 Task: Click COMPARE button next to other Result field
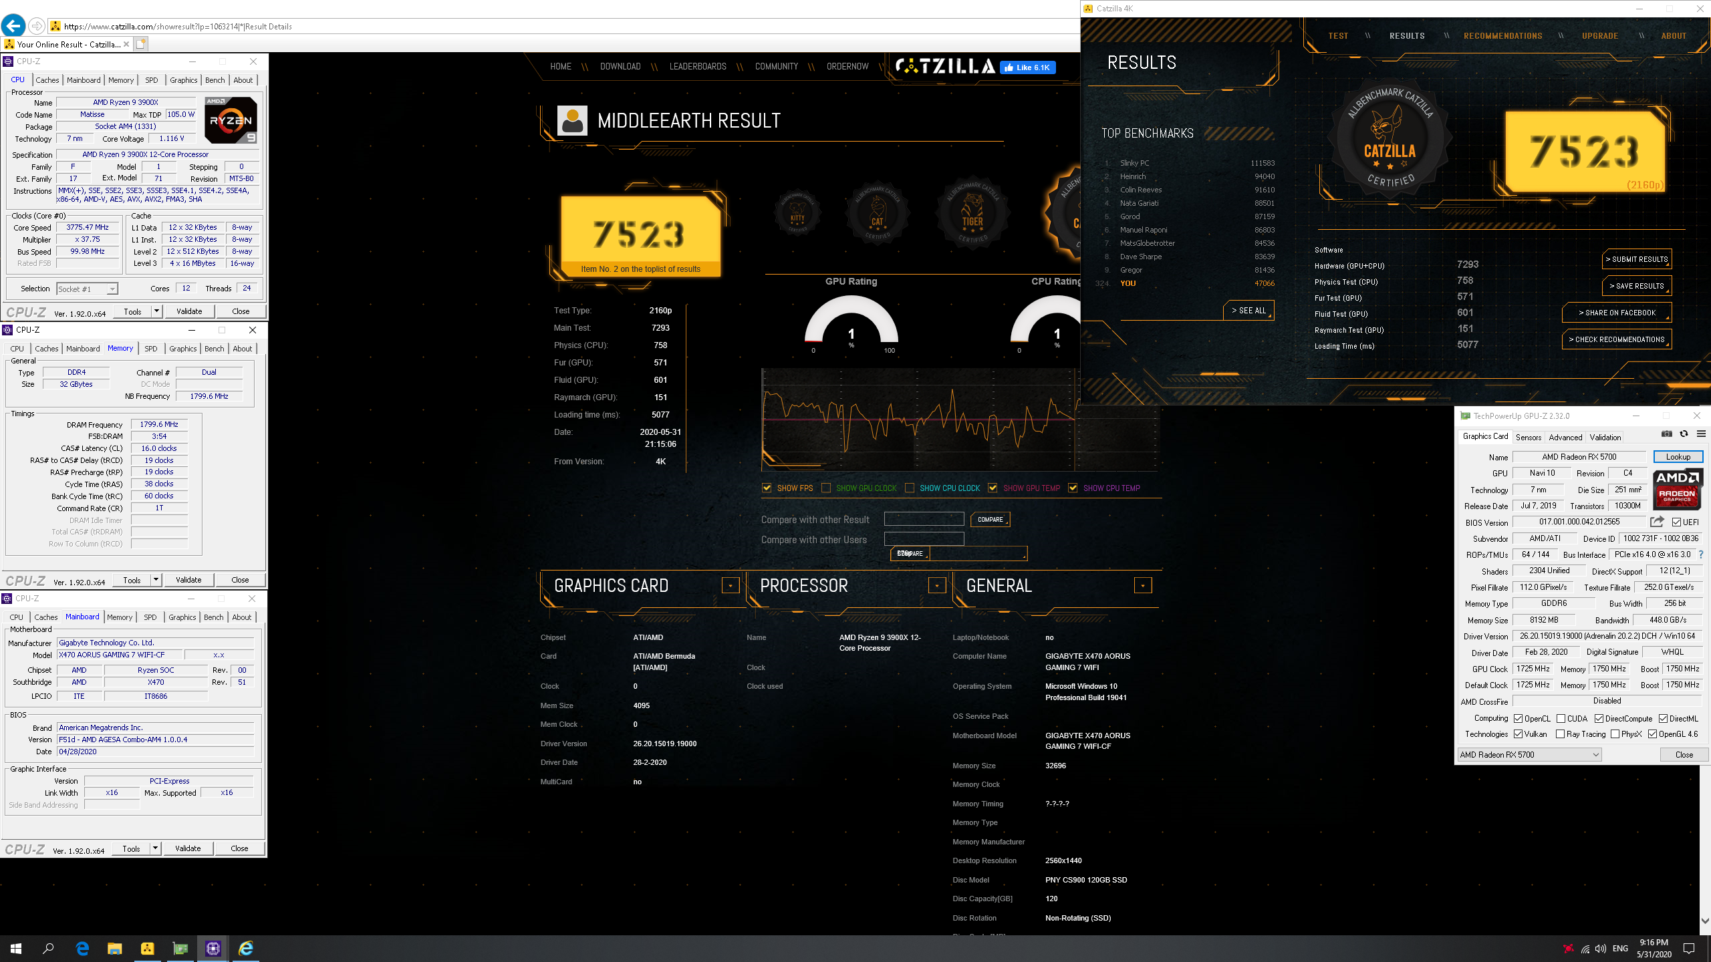click(991, 519)
